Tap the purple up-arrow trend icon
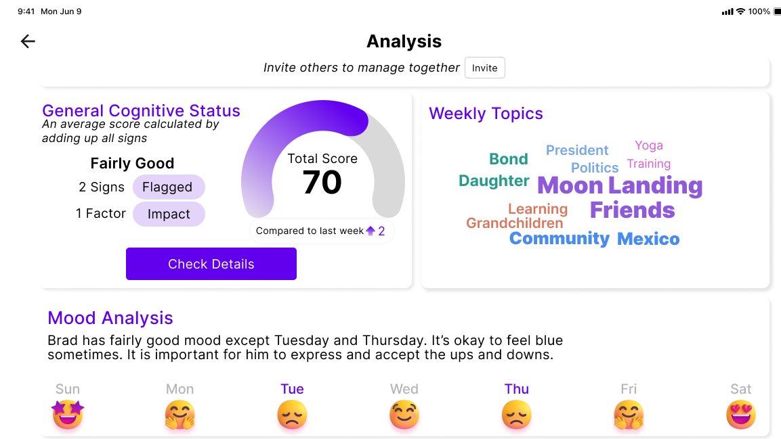Screen dimensions: 781x439 (371, 231)
